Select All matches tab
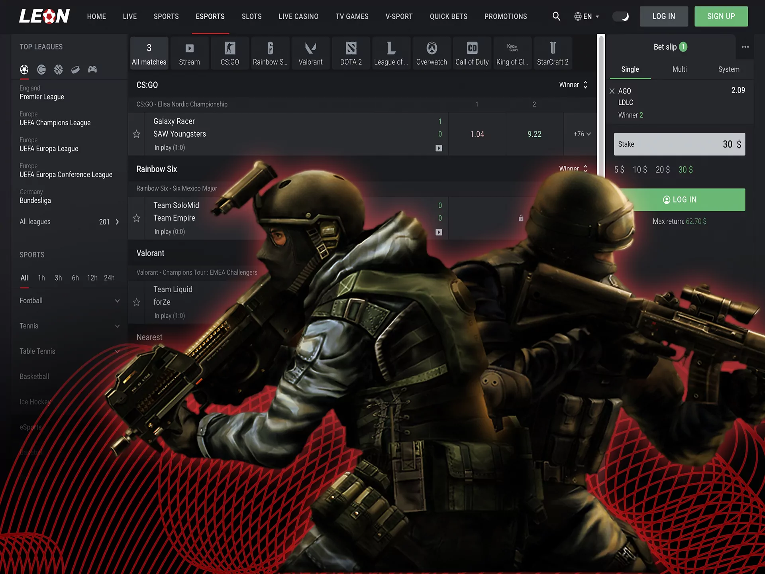765x574 pixels. point(149,53)
